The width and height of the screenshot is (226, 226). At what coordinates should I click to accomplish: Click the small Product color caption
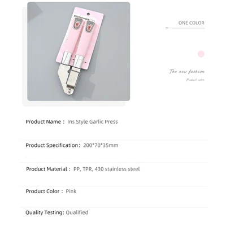coord(195,80)
